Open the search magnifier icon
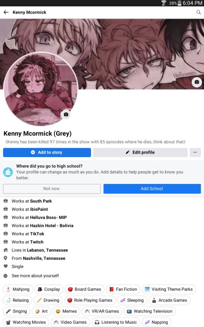 199,12
